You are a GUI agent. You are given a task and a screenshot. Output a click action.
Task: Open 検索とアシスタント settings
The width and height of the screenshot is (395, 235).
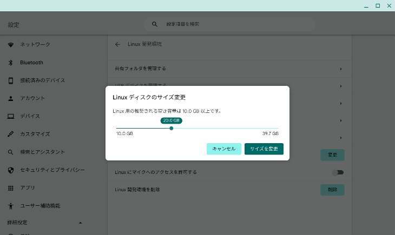[43, 152]
